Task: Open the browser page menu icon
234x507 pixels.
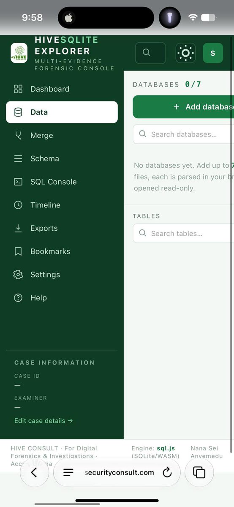Action: [x=68, y=472]
